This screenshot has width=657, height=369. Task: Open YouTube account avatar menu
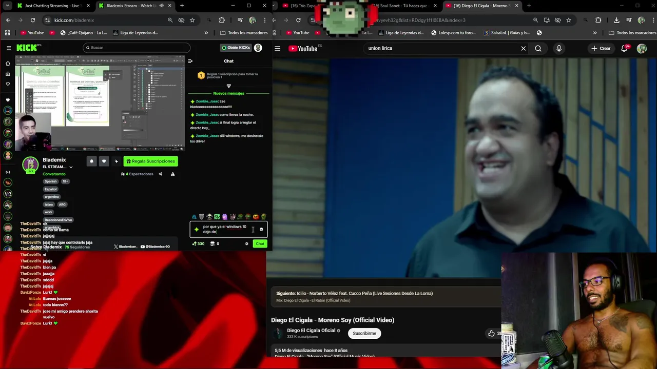pyautogui.click(x=642, y=49)
